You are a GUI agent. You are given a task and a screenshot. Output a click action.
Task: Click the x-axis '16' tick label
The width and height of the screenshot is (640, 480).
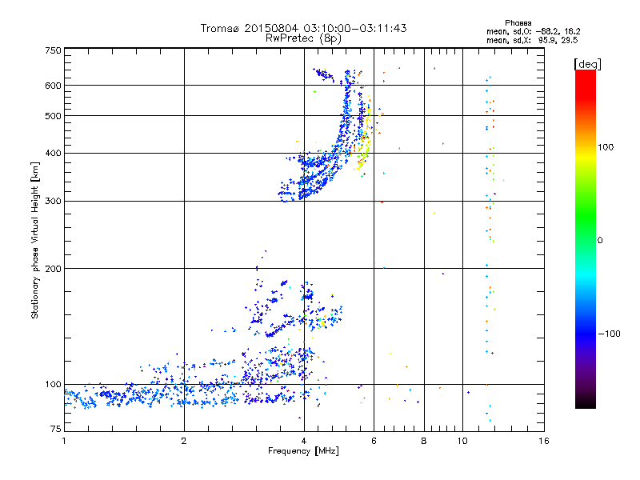544,441
